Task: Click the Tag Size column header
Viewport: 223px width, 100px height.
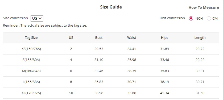Action: [31, 38]
